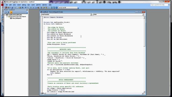The width and height of the screenshot is (172, 97).
Task: Open the Tools menu
Action: pyautogui.click(x=33, y=5)
